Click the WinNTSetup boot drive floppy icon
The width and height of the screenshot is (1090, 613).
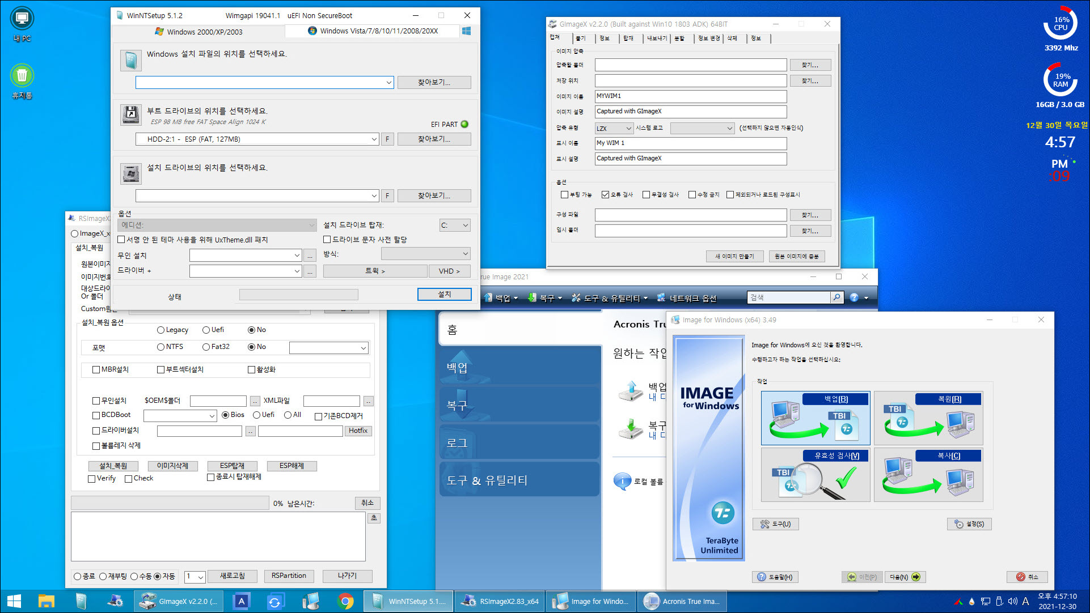131,115
